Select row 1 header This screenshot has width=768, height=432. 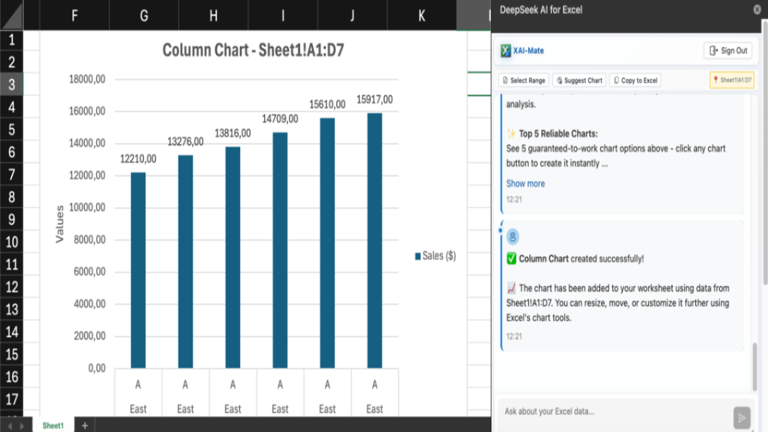coord(11,40)
